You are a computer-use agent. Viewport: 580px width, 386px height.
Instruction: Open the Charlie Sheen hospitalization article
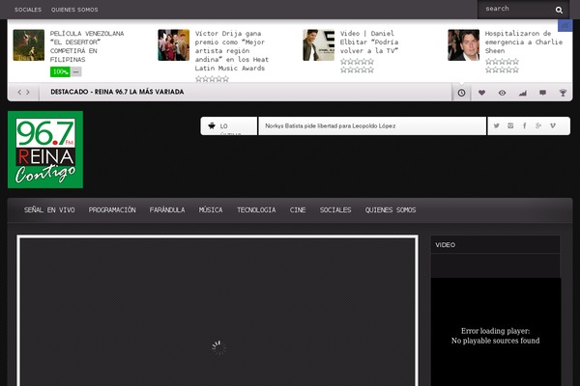pyautogui.click(x=524, y=41)
